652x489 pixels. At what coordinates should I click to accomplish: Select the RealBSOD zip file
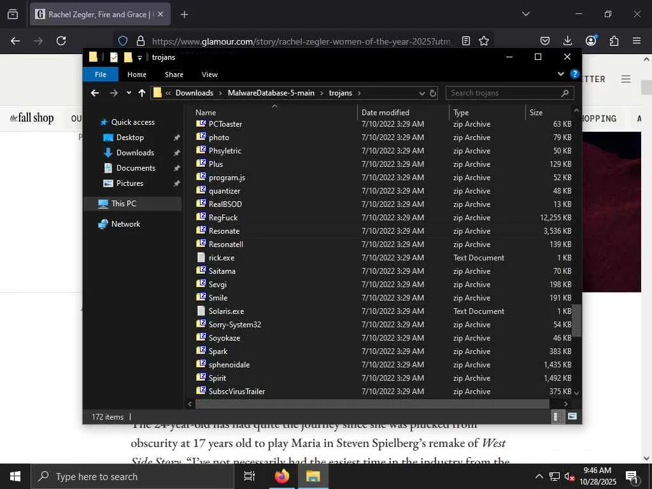click(225, 204)
